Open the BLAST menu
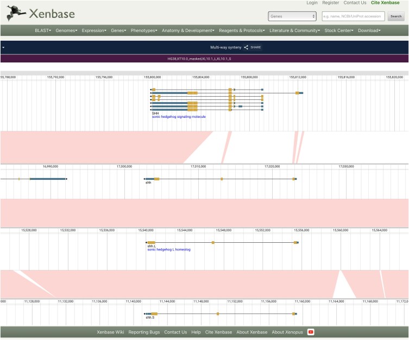 42,30
